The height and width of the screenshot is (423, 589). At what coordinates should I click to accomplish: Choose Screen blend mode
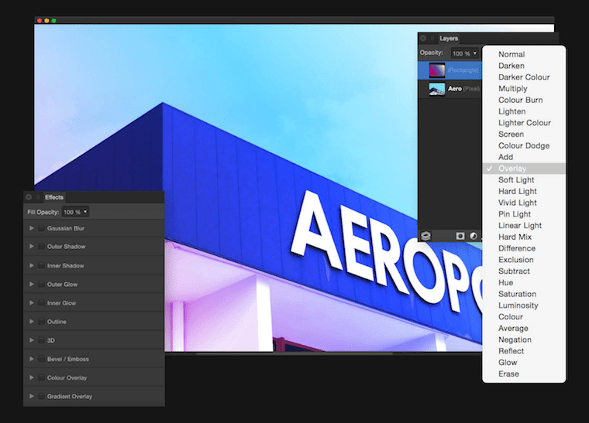(524, 134)
